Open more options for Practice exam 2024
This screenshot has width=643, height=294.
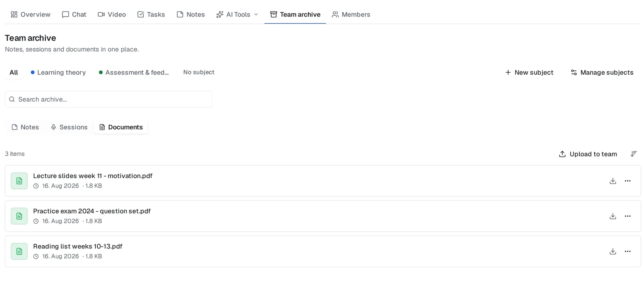628,216
